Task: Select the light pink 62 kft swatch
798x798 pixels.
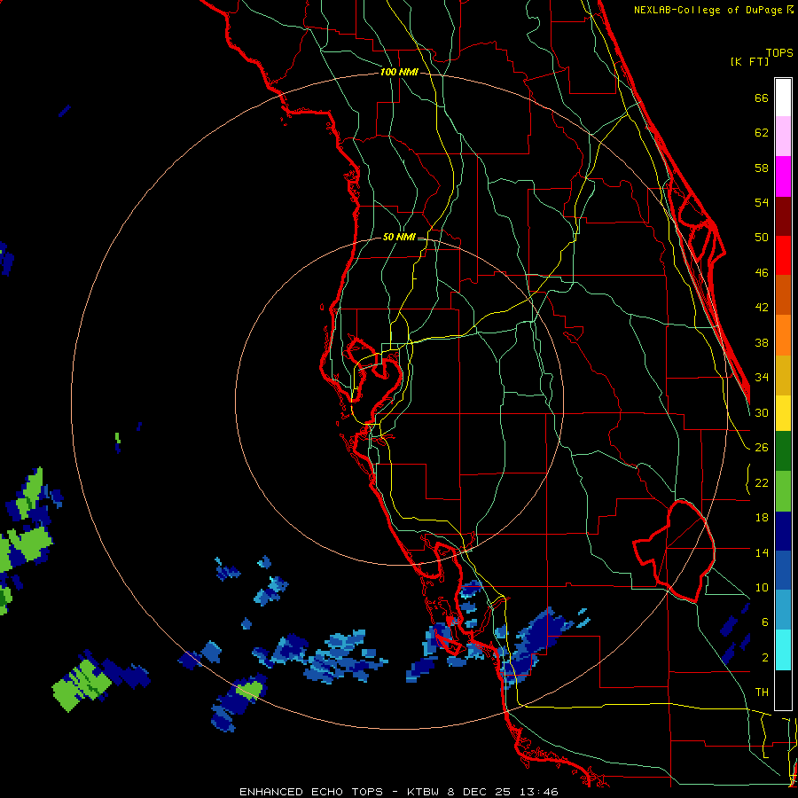Action: click(x=783, y=136)
